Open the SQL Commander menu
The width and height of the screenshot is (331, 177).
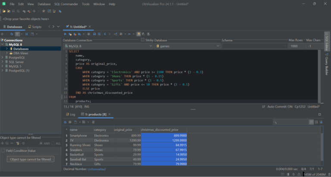[66, 4]
